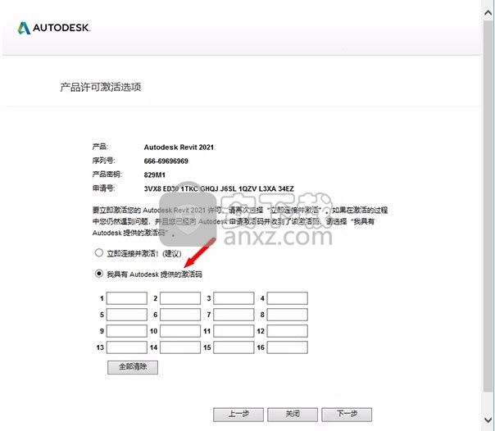The image size is (495, 431).
Task: Click activation code field 16
Action: coord(288,347)
